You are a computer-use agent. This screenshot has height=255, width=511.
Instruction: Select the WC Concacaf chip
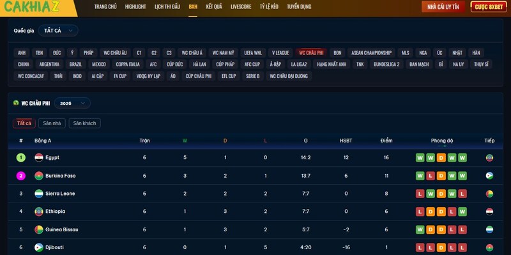click(31, 76)
